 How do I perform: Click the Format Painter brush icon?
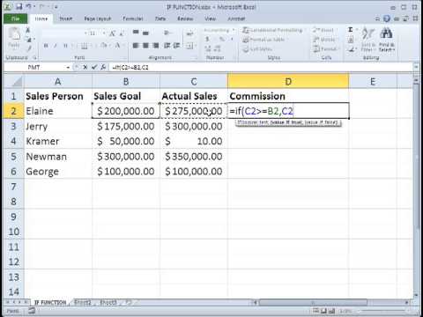click(x=29, y=48)
